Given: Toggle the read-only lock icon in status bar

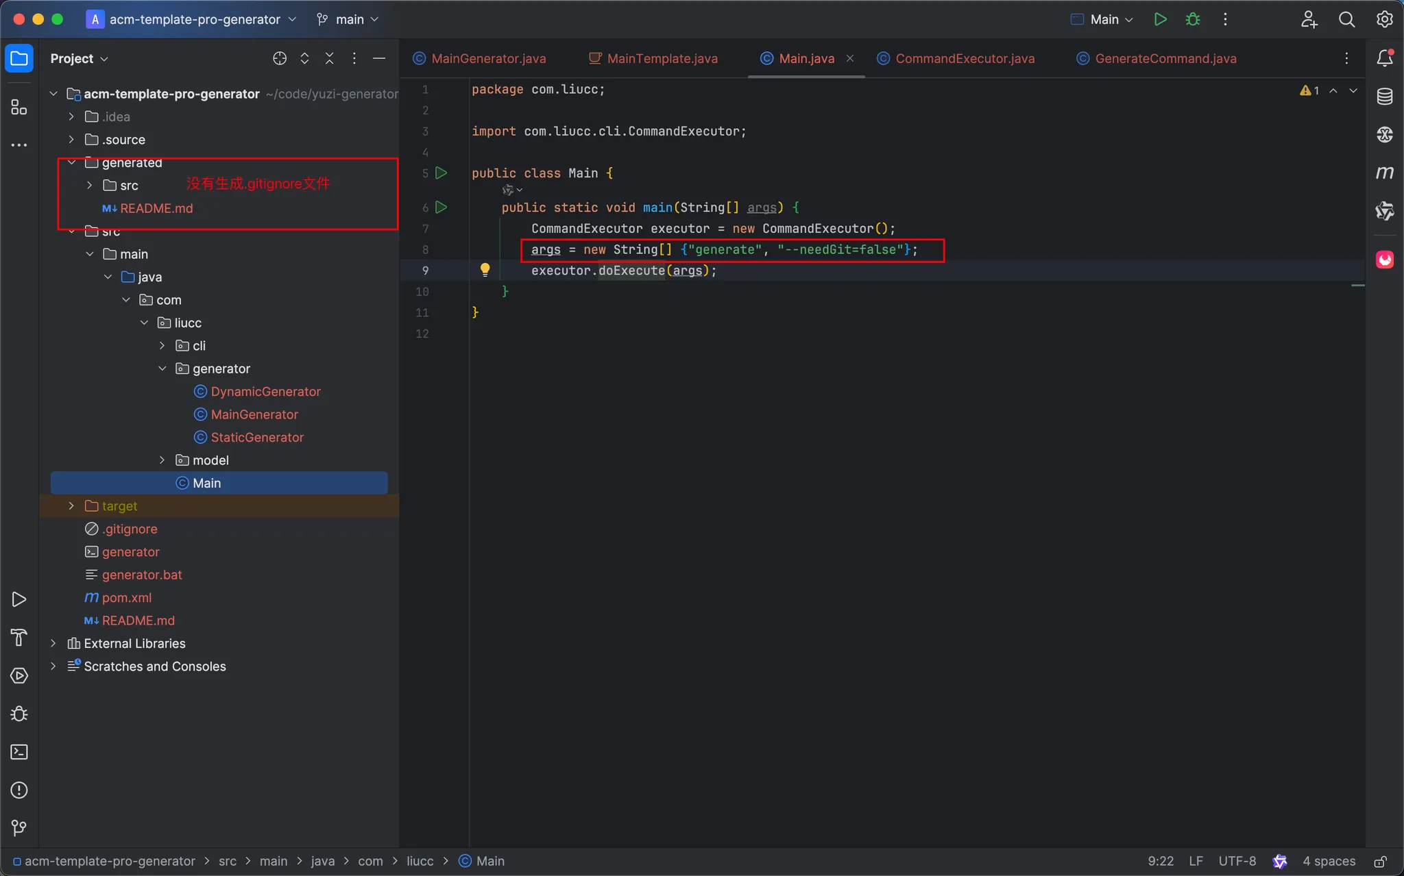Looking at the screenshot, I should tap(1380, 861).
